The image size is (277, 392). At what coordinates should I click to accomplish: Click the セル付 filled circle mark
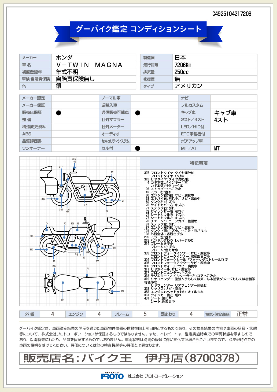coord(138,148)
